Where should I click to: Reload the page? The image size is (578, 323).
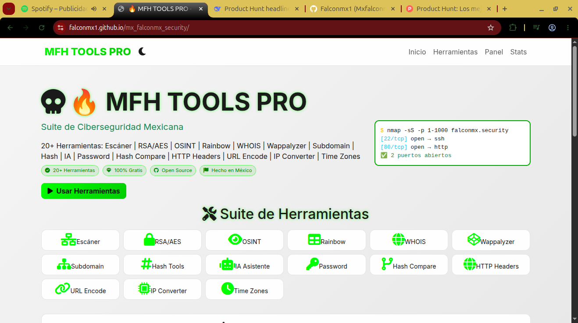pyautogui.click(x=42, y=28)
